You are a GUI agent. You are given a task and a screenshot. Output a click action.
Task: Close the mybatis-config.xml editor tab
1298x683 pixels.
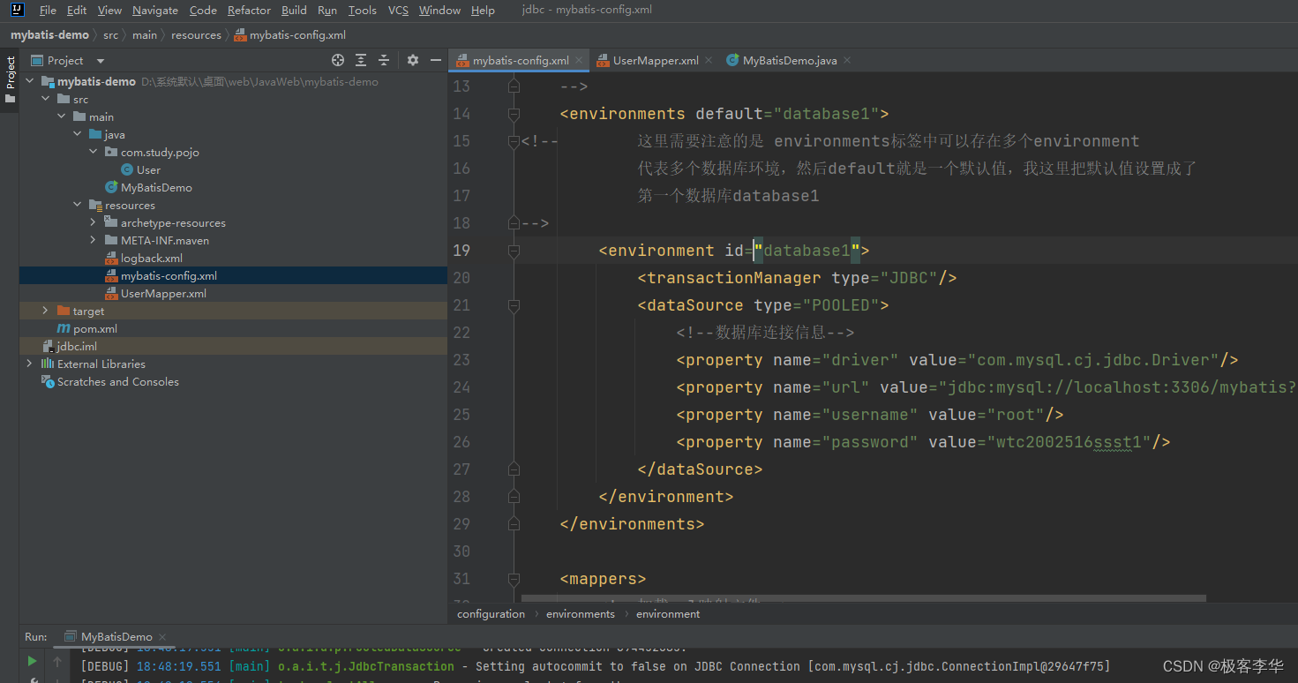[580, 61]
